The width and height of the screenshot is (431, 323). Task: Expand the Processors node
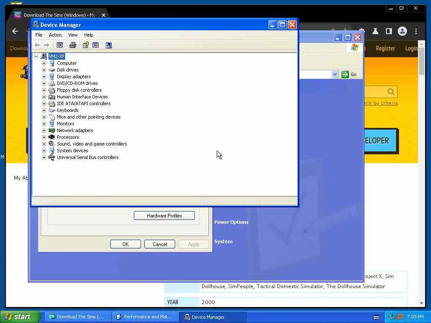[44, 137]
